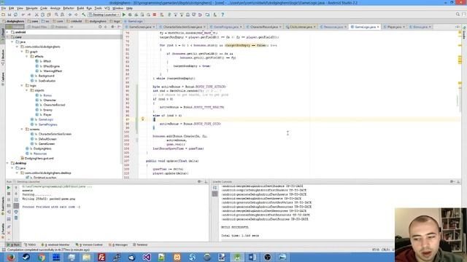Click the coldwild breadcrumb in navigation bar

point(74,21)
